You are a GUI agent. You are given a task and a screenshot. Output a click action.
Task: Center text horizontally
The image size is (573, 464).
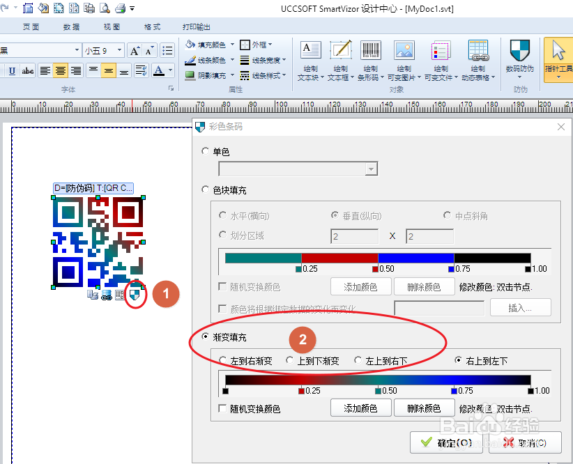pyautogui.click(x=60, y=70)
